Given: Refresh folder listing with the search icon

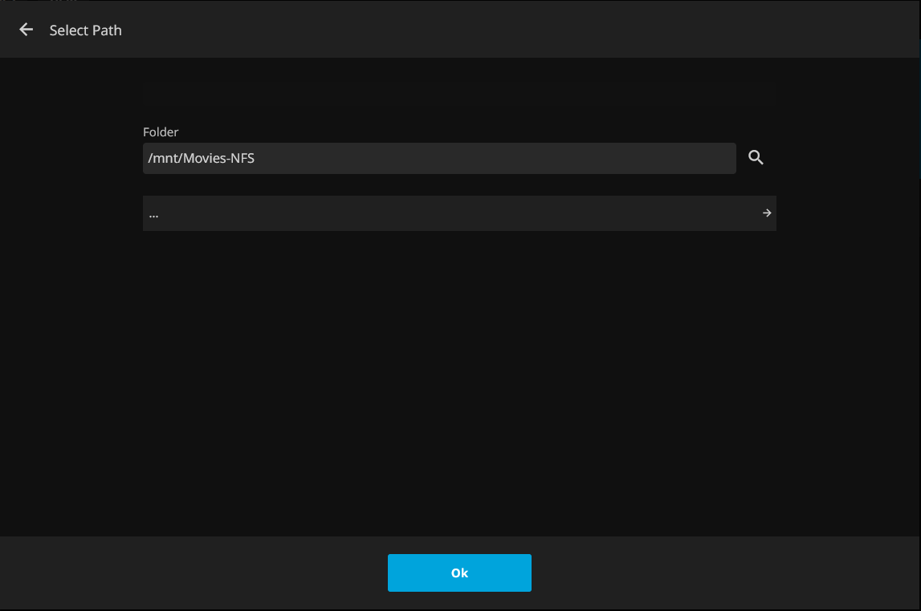Looking at the screenshot, I should point(756,158).
